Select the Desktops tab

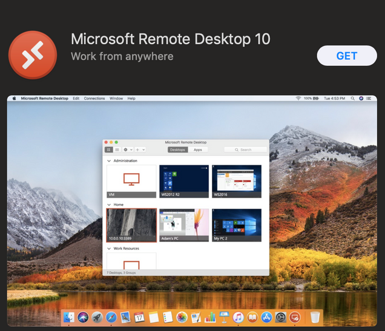[177, 149]
